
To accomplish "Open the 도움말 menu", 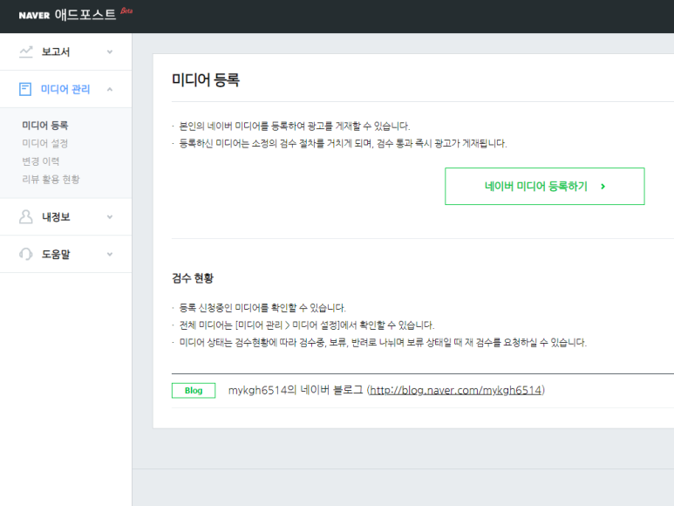I will (x=65, y=254).
